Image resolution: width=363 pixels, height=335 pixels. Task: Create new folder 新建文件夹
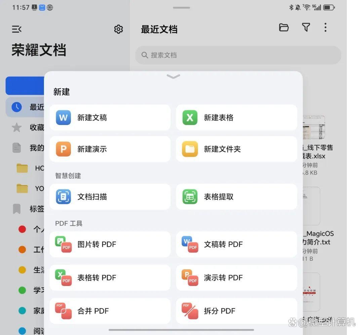[x=236, y=149]
